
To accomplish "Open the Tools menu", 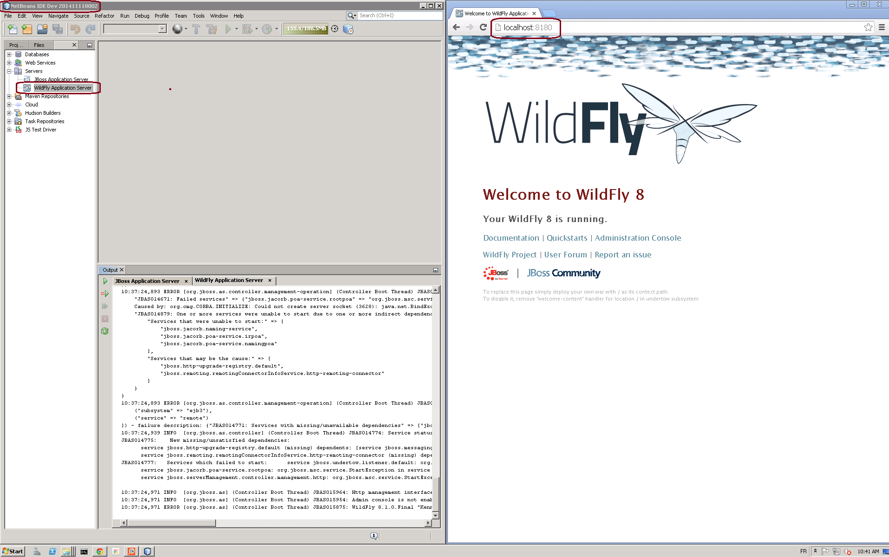I will coord(199,16).
